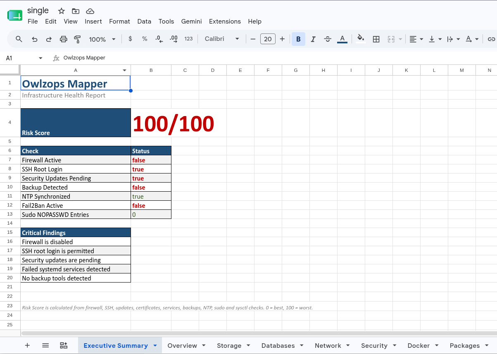
Task: Open the Data menu
Action: coord(144,21)
